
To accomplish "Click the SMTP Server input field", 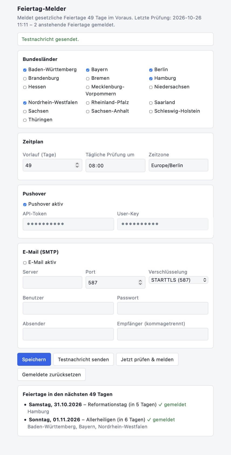I will [52, 282].
